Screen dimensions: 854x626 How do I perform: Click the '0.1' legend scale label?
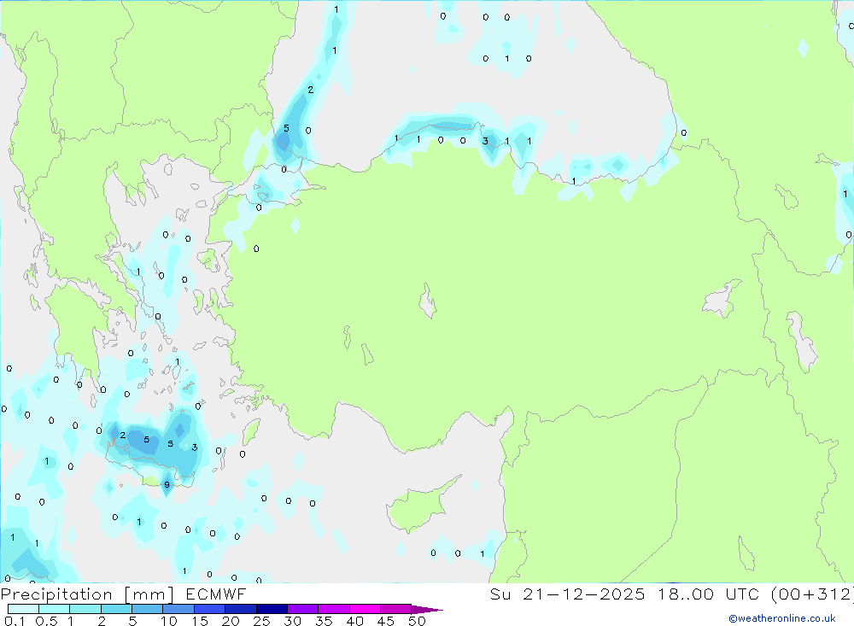click(15, 621)
